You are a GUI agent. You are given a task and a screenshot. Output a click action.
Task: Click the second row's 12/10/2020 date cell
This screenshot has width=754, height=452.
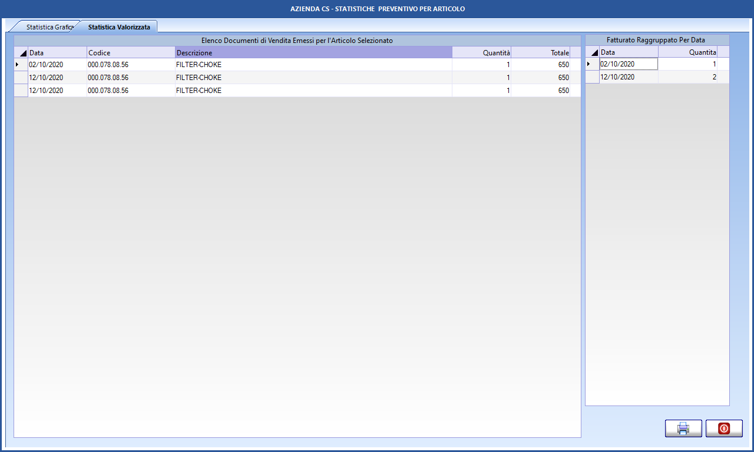(x=57, y=78)
